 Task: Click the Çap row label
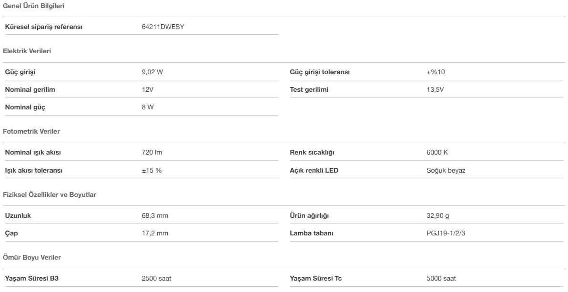(x=11, y=234)
